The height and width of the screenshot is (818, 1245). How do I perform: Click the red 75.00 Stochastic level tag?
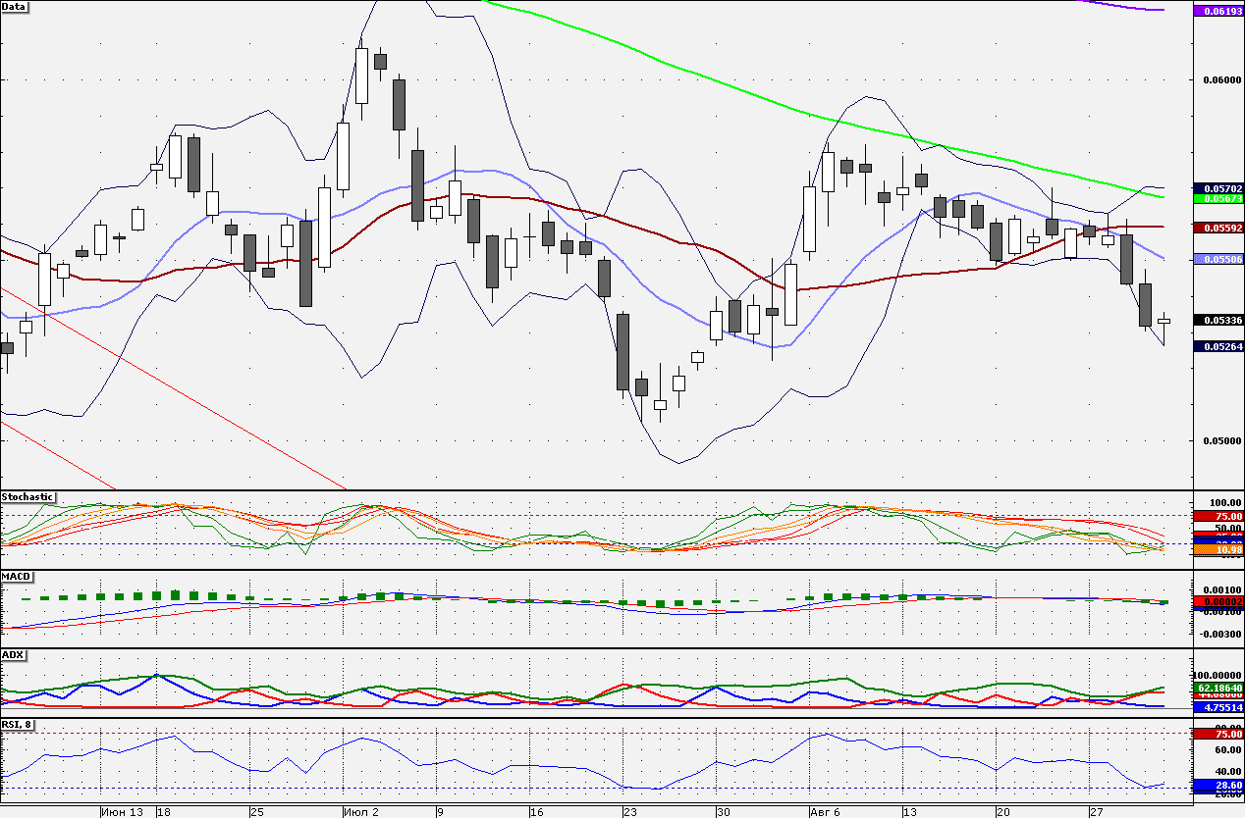point(1218,516)
